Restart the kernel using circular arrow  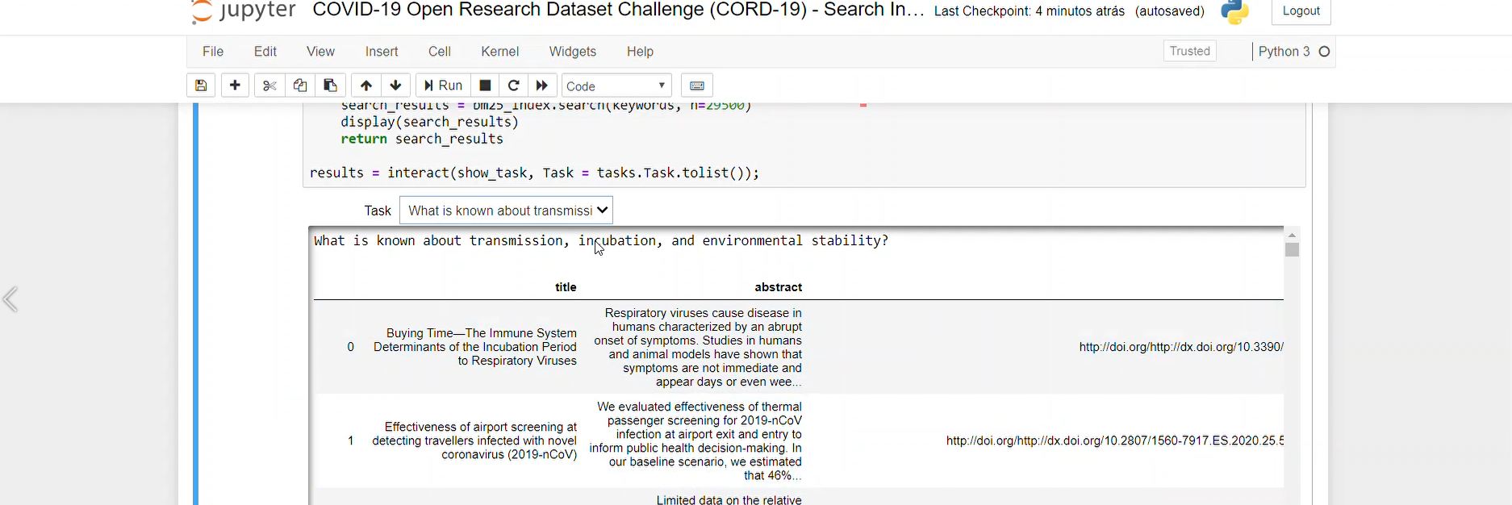513,86
